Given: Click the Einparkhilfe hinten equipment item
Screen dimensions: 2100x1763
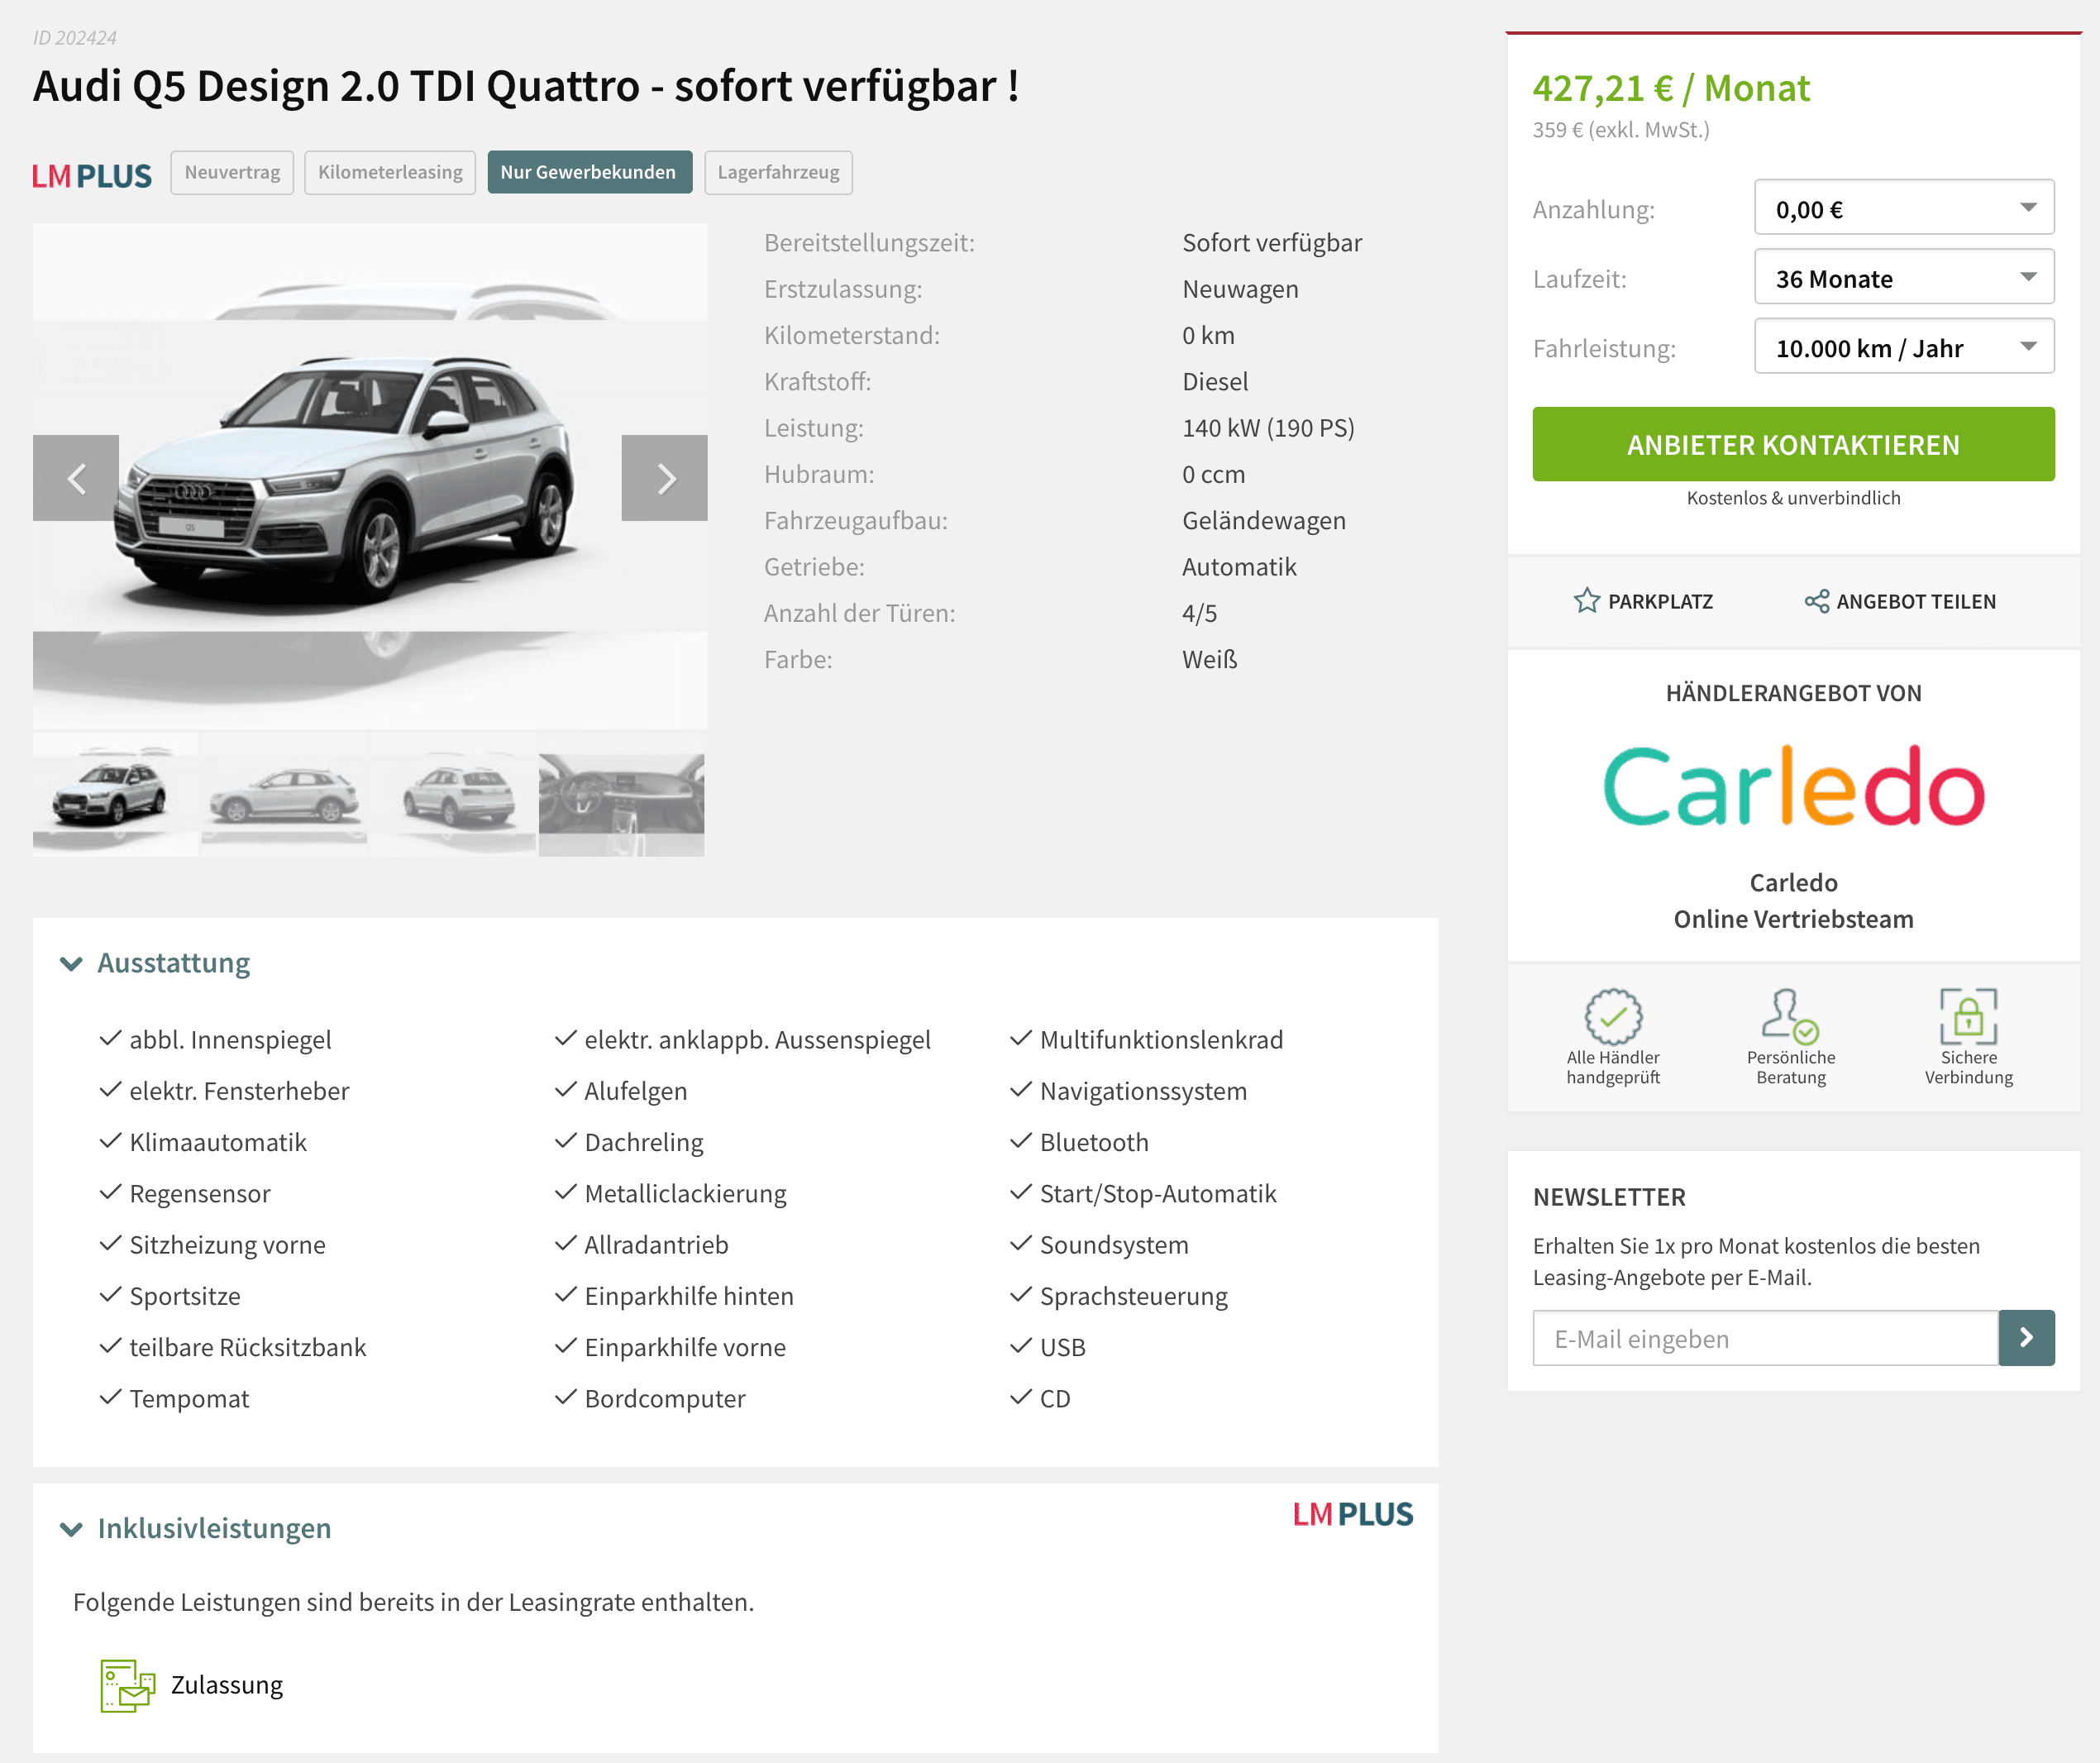Looking at the screenshot, I should click(x=689, y=1295).
